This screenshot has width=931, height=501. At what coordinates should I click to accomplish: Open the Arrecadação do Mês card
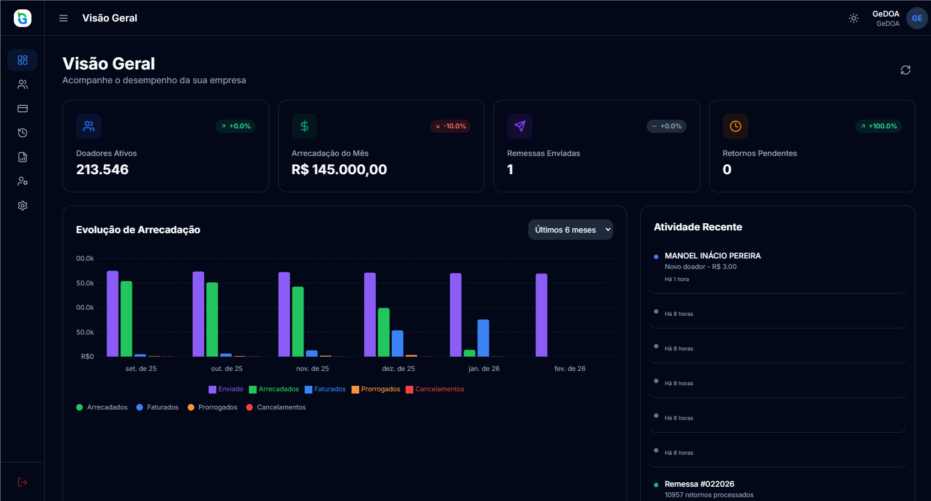pyautogui.click(x=381, y=146)
